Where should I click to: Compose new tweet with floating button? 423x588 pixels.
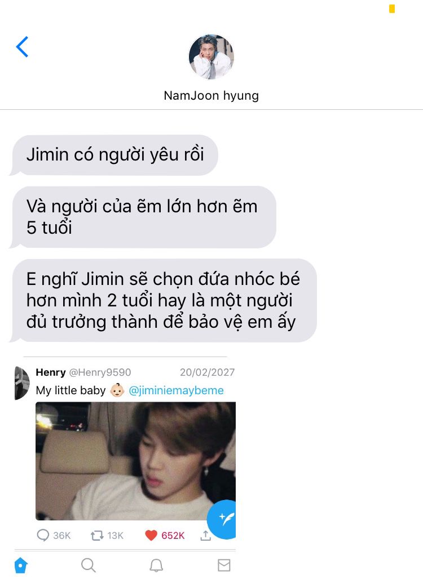click(x=222, y=520)
